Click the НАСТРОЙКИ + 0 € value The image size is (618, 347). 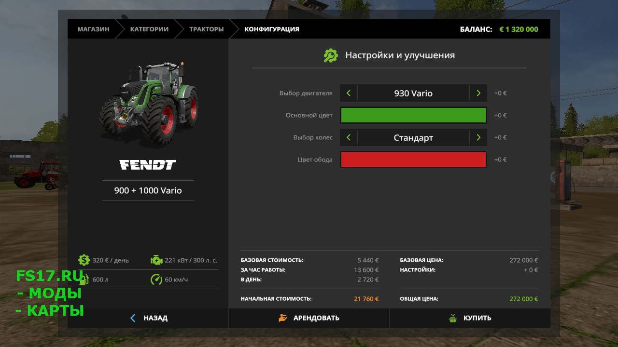pyautogui.click(x=531, y=270)
